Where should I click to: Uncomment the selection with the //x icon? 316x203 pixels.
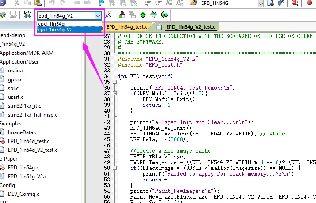pyautogui.click(x=179, y=3)
